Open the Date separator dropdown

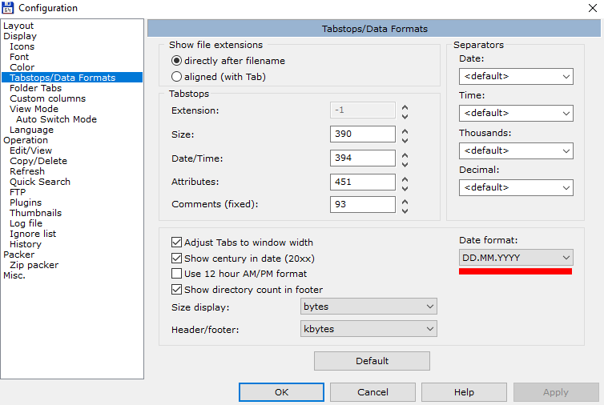pos(516,76)
